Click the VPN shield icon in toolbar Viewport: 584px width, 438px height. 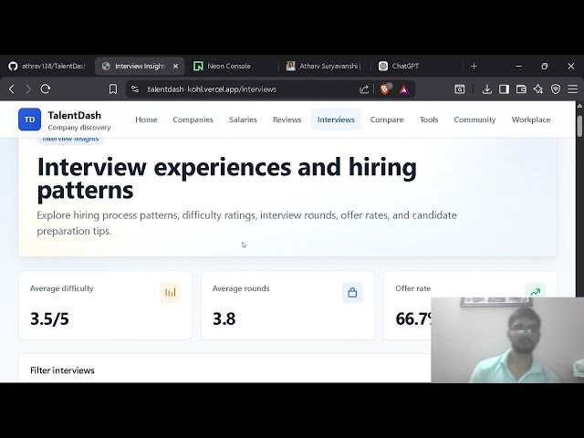(556, 89)
